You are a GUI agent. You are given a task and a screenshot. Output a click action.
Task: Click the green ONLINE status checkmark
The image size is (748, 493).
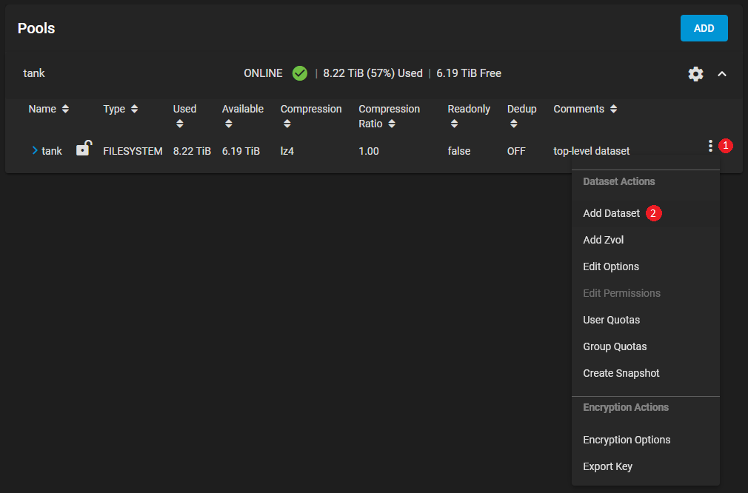299,73
